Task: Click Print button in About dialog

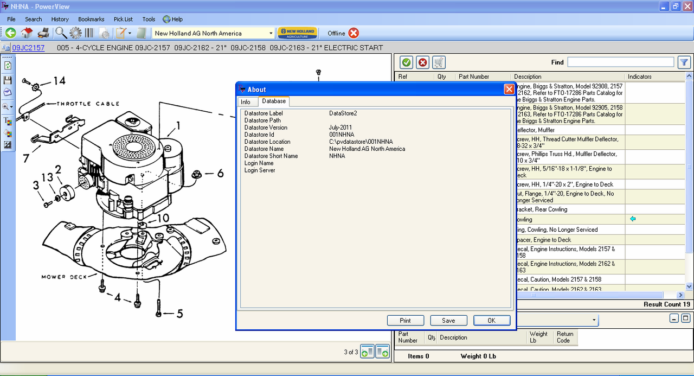Action: tap(405, 321)
